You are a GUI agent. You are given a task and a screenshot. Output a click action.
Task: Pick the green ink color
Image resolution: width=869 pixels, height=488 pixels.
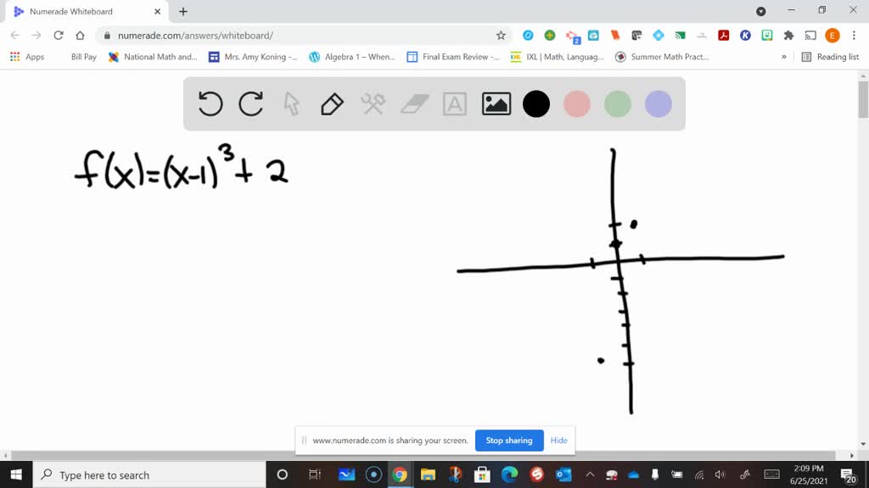[618, 104]
